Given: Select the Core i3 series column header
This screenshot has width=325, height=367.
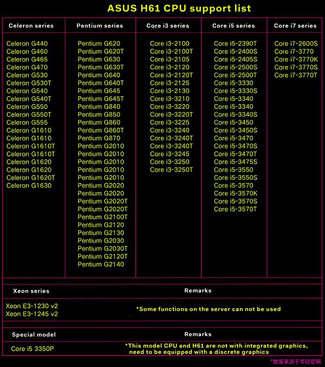Looking at the screenshot, I should point(168,26).
